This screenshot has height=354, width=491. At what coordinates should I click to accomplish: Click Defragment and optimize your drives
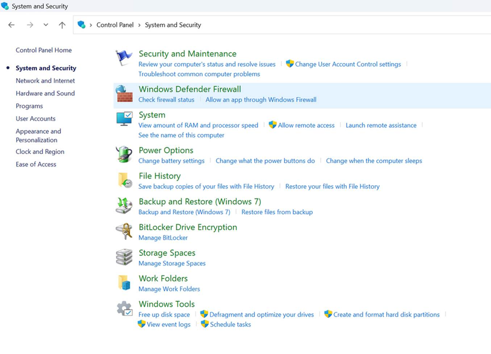point(261,315)
